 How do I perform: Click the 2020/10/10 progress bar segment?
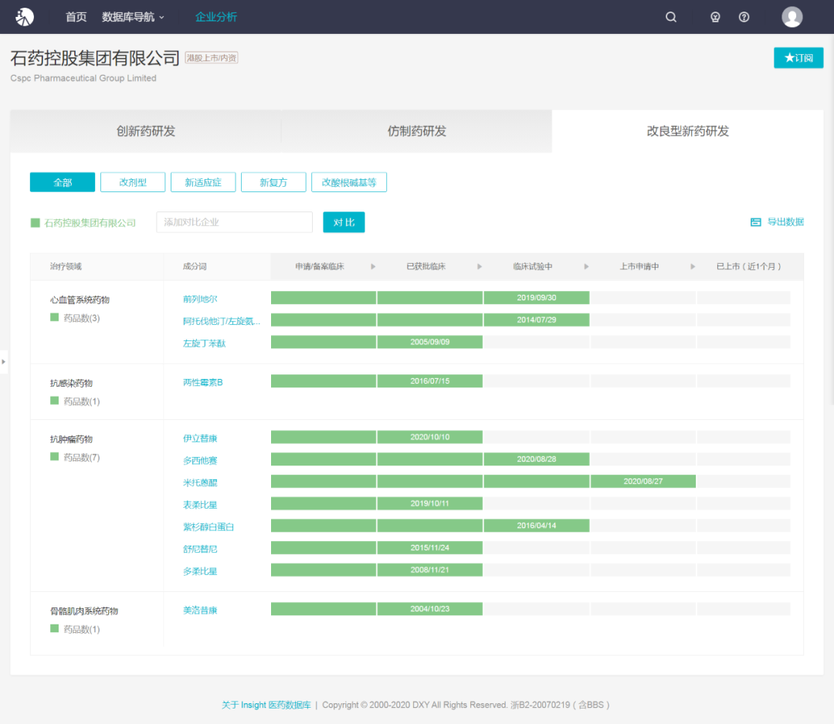(x=430, y=437)
